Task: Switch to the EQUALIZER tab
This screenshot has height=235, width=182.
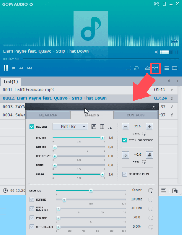Action: [48, 115]
